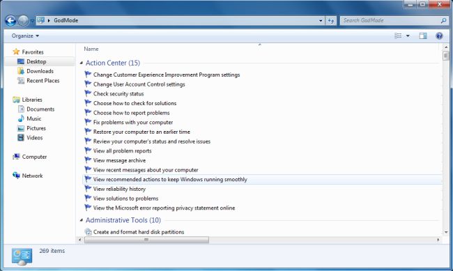Open the view options dropdown arrow

(x=408, y=36)
